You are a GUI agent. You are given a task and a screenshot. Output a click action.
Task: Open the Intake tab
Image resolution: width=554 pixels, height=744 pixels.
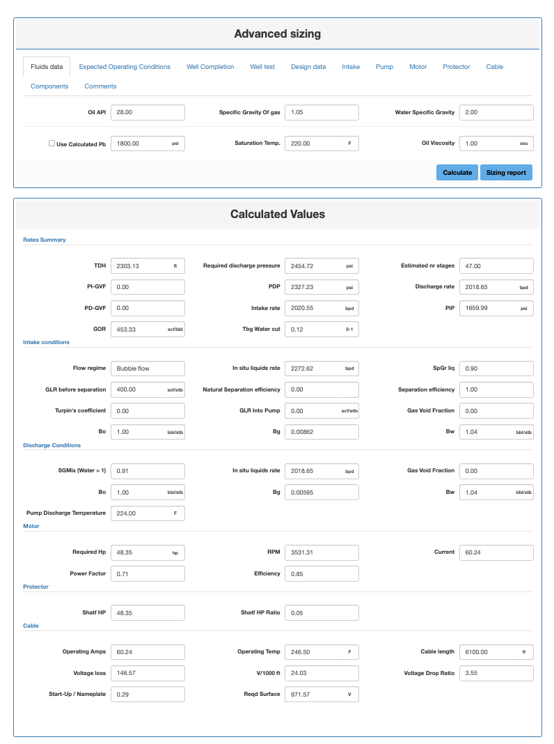pos(351,67)
